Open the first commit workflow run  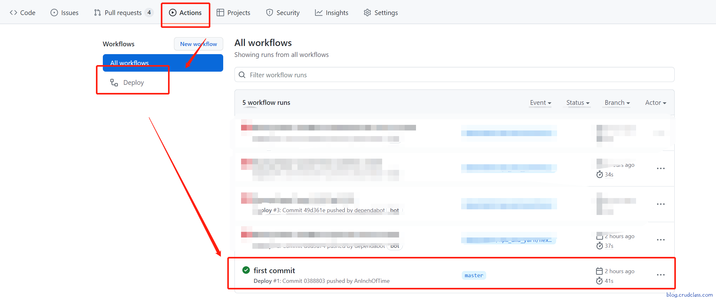(x=274, y=271)
